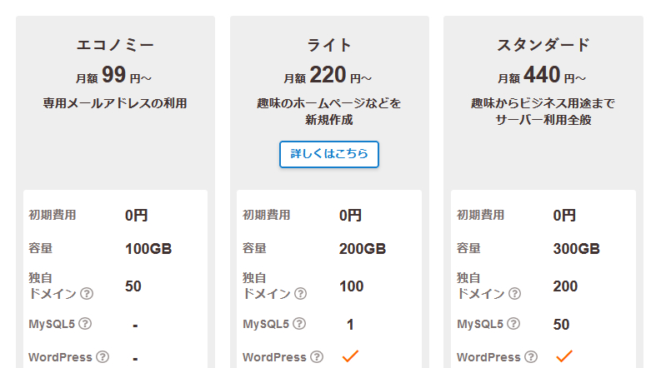Click the 月額 220円 price text
The width and height of the screenshot is (656, 368).
pyautogui.click(x=329, y=77)
